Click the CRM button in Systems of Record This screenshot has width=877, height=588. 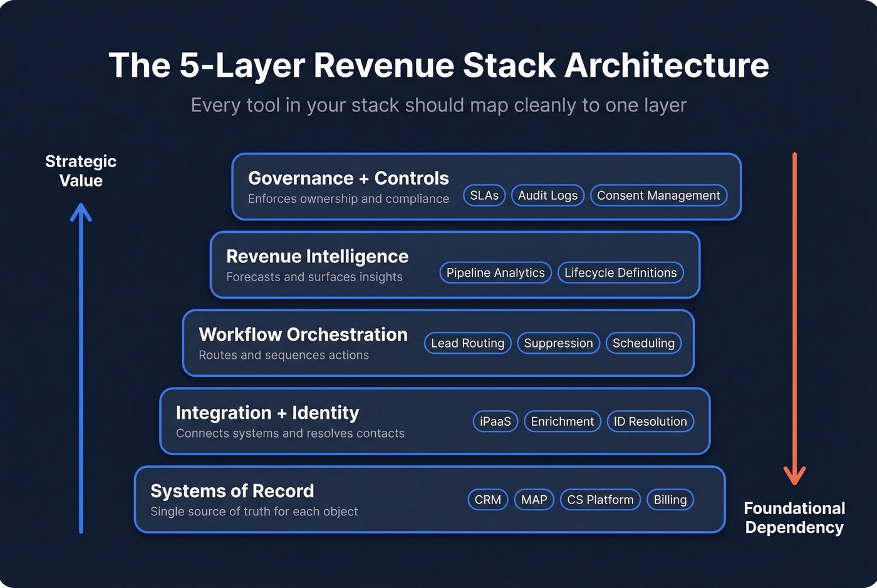coord(487,500)
